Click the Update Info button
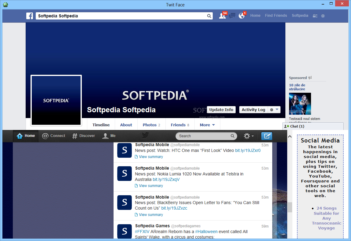 point(221,110)
